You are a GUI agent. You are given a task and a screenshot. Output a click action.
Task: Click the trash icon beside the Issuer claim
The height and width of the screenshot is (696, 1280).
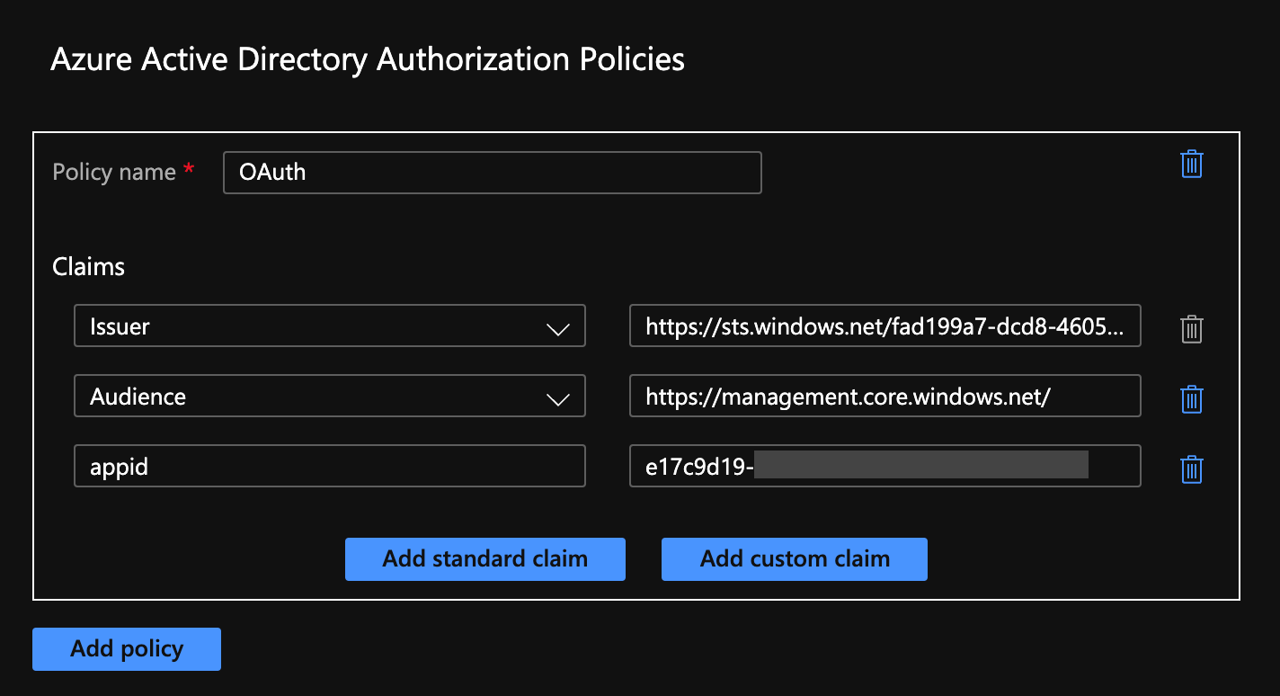pyautogui.click(x=1191, y=329)
